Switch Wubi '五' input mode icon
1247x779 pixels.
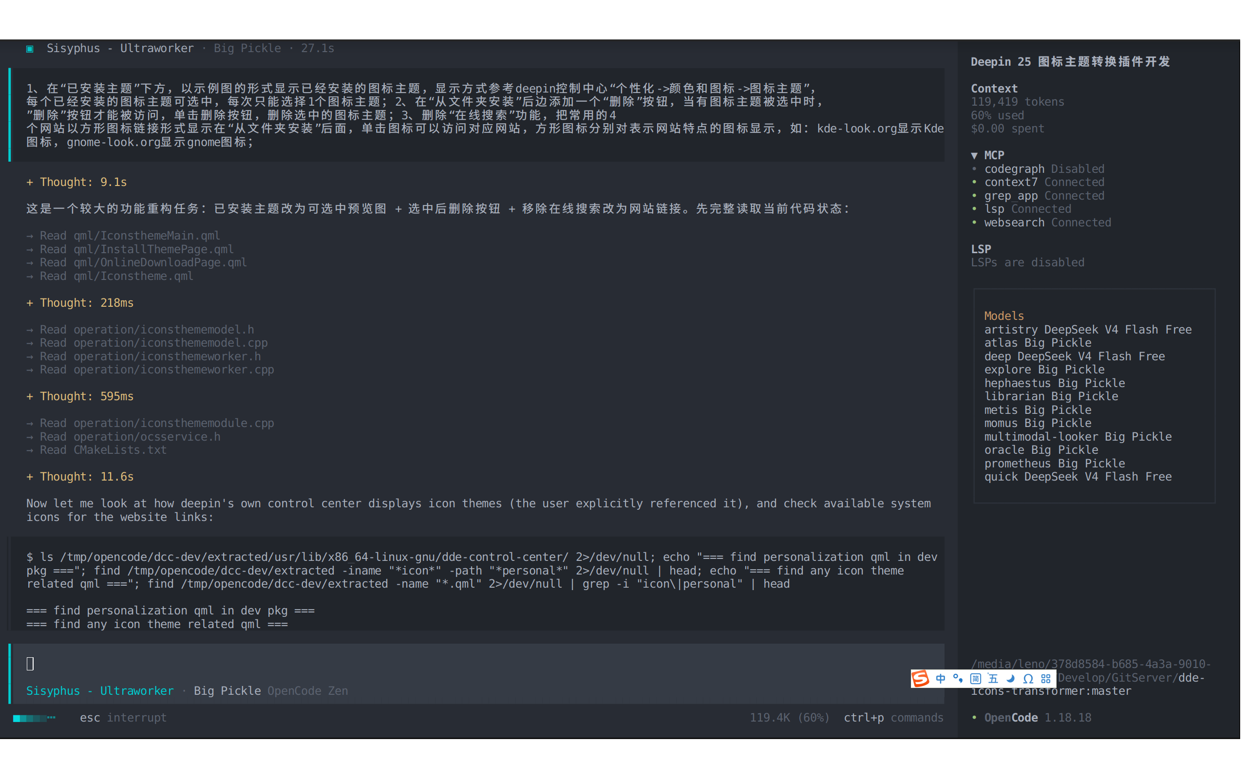pyautogui.click(x=993, y=679)
